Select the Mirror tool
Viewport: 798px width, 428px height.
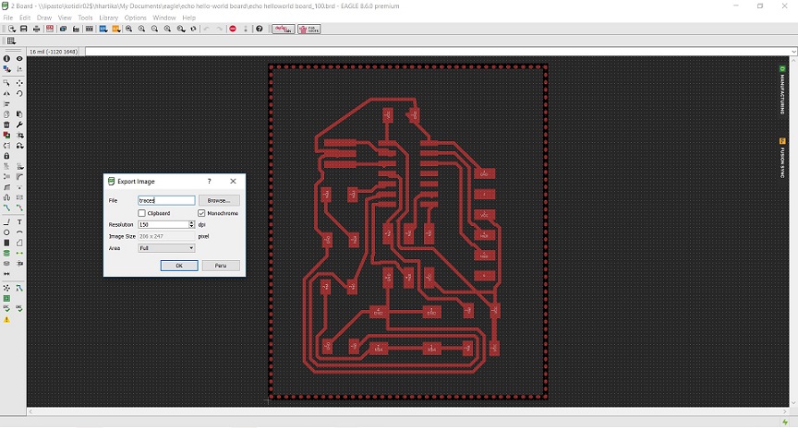[6, 93]
